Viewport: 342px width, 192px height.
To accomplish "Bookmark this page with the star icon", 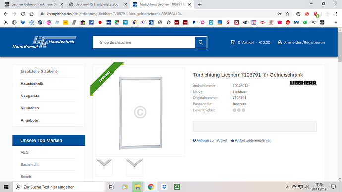I will 287,14.
